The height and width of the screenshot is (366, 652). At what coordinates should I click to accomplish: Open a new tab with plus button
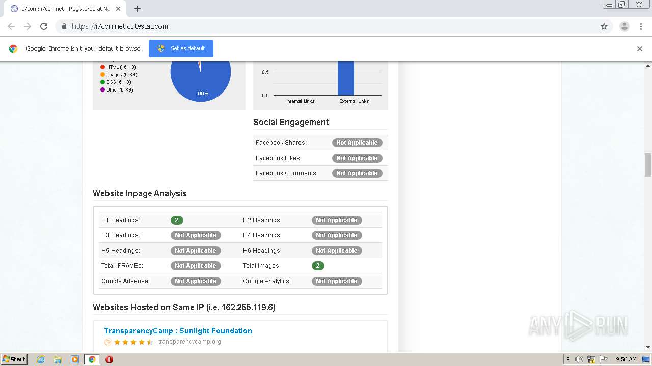coord(138,9)
